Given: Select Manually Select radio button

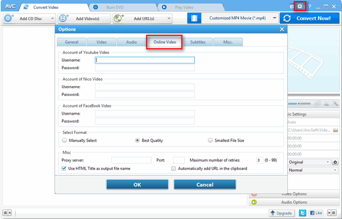Looking at the screenshot, I should coord(64,141).
